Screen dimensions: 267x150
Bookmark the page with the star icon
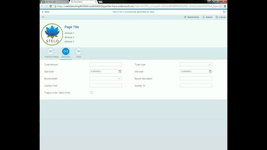[221, 6]
